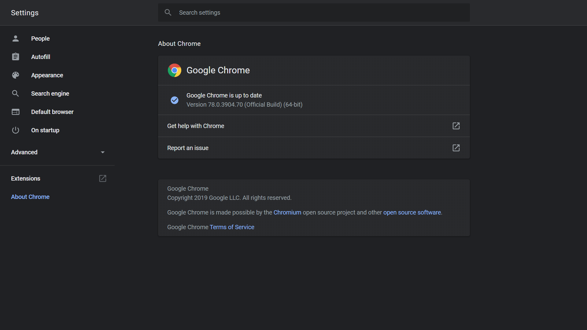Open Advanced settings label
Viewport: 587px width, 330px height.
[x=24, y=152]
